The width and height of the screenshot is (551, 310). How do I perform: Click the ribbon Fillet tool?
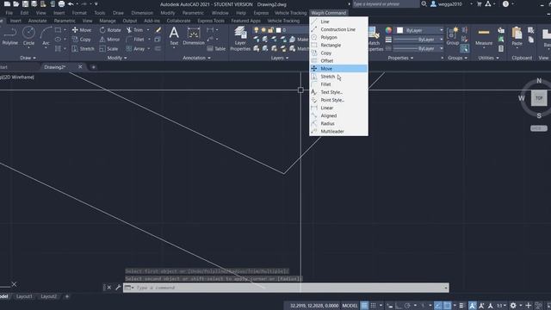pos(135,40)
